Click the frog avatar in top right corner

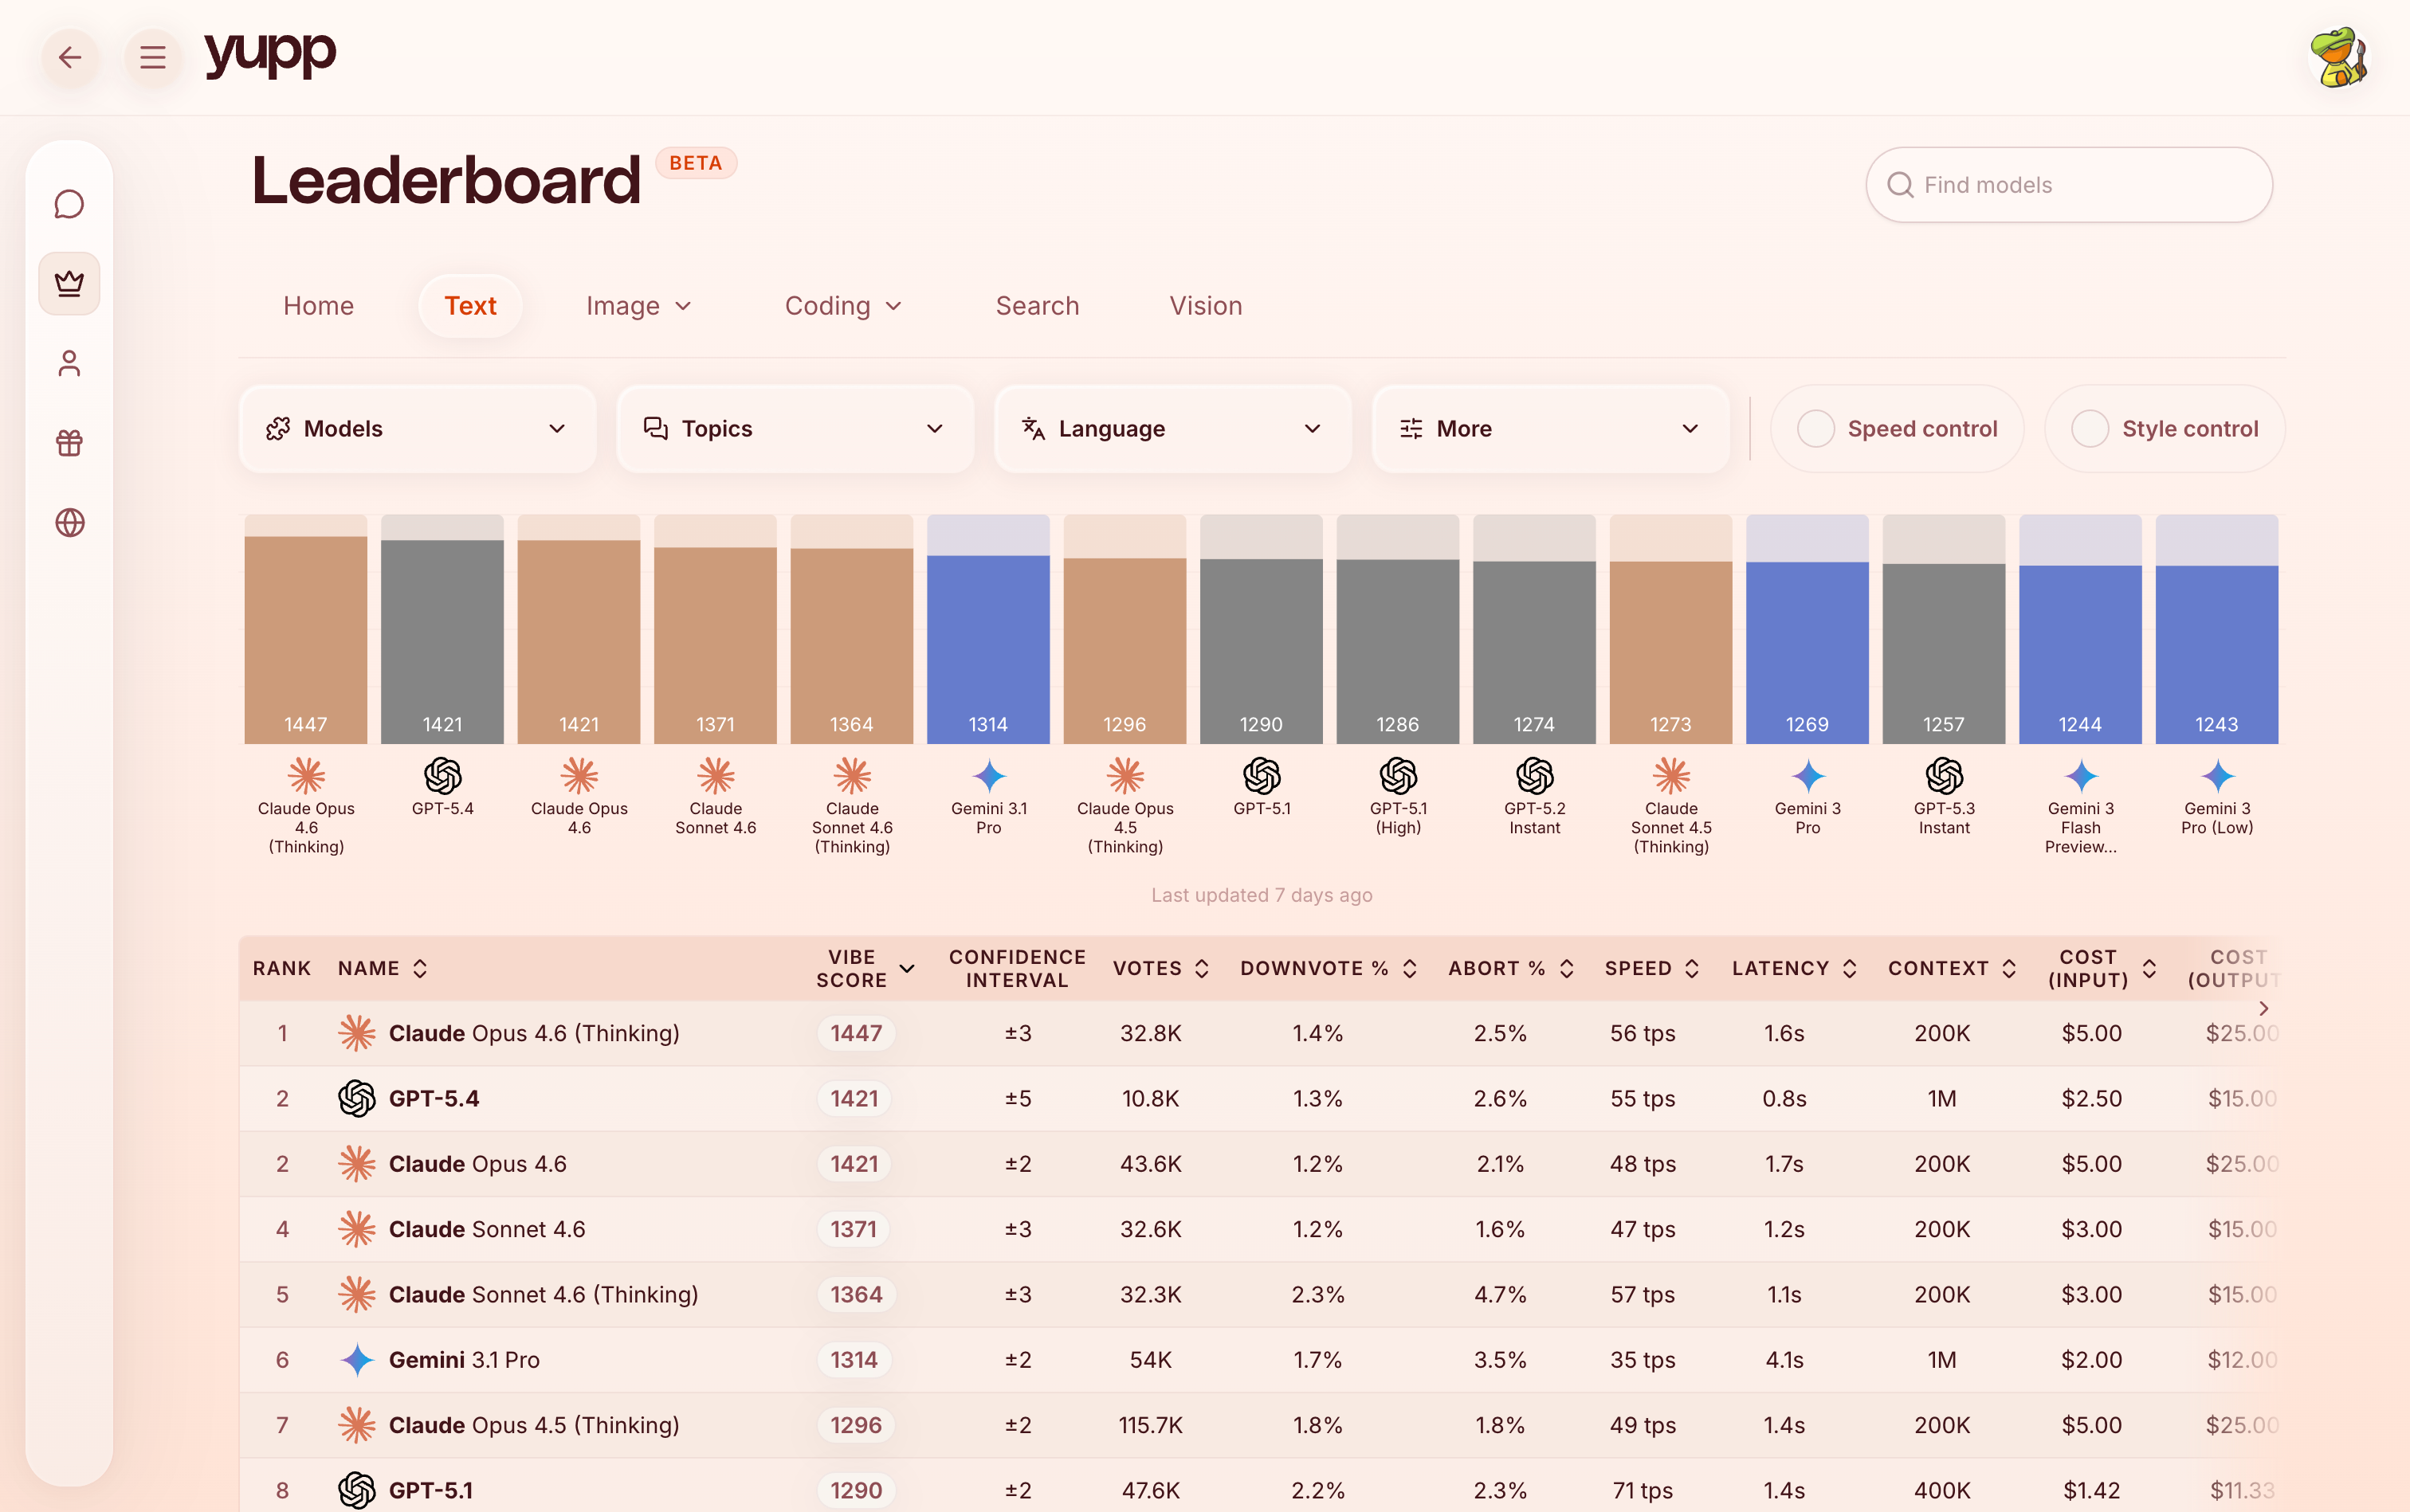pos(2339,57)
